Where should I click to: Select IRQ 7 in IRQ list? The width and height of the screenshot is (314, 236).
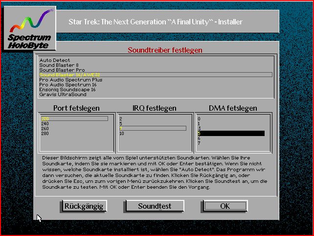(x=121, y=128)
